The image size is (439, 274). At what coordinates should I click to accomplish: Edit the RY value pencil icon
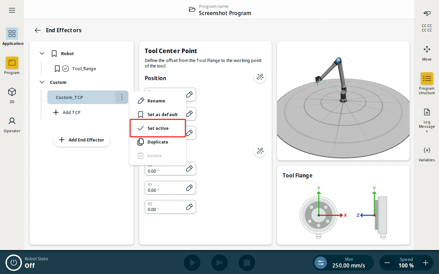click(x=189, y=188)
